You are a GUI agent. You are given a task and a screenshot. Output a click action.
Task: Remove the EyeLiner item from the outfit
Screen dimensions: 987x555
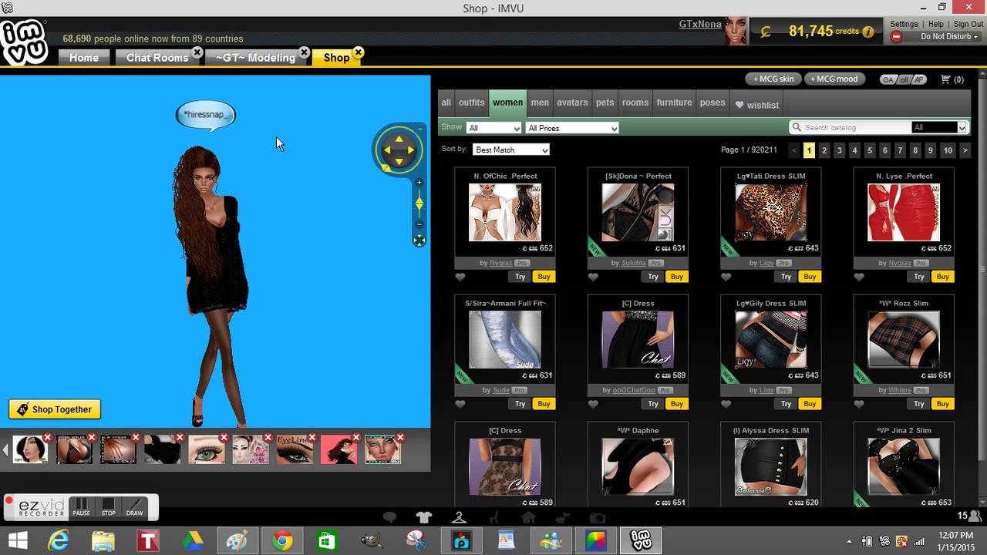pos(312,437)
